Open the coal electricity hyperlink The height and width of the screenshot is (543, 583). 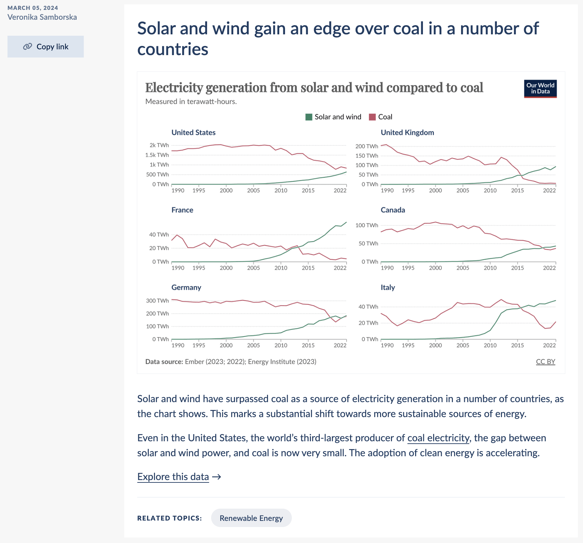[x=438, y=438]
